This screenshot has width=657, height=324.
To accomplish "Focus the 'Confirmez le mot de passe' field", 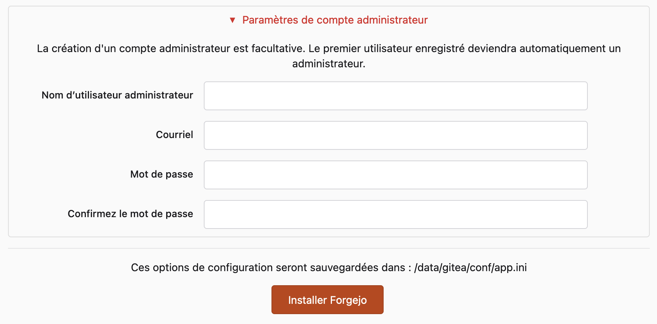I will [395, 214].
